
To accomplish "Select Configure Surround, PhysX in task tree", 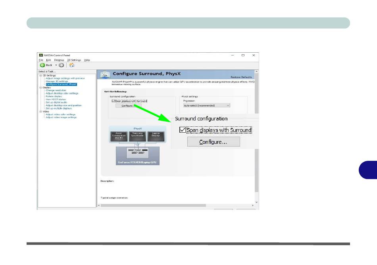I will click(x=61, y=84).
